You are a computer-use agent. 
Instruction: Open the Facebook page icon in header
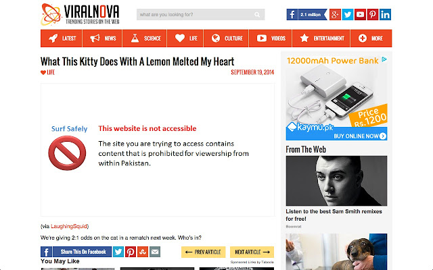pos(292,14)
